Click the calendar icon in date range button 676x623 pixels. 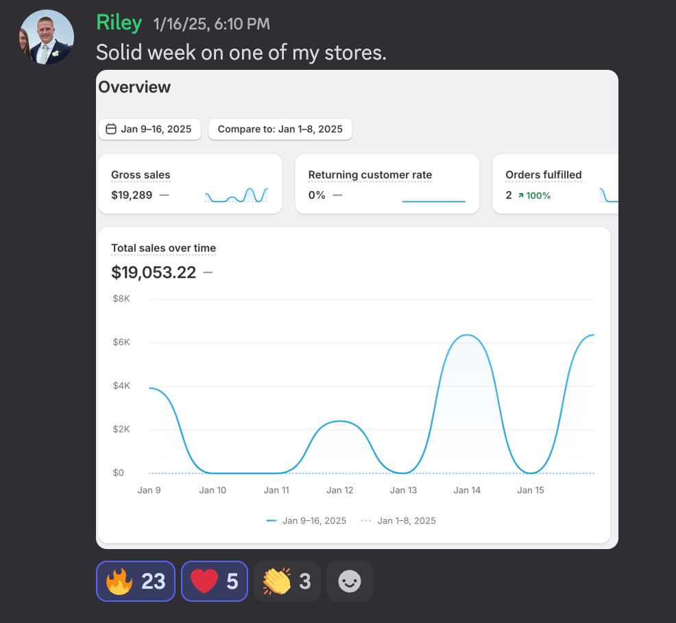110,129
